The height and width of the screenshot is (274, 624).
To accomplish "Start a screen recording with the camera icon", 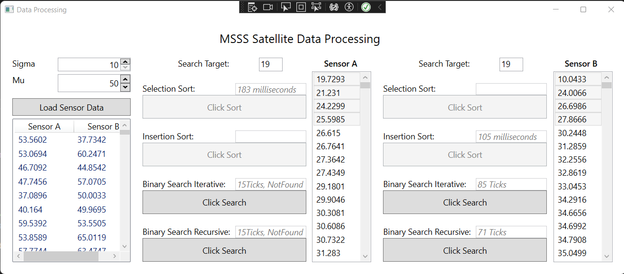I will [x=268, y=7].
